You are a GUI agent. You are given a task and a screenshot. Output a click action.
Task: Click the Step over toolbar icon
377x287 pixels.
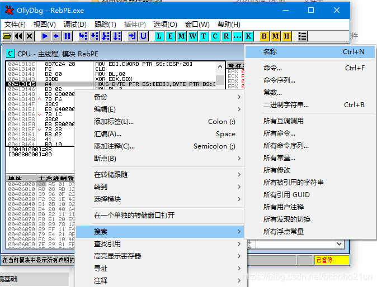tap(95, 36)
